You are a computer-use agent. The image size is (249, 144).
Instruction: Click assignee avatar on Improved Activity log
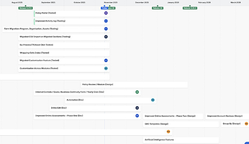106,21
